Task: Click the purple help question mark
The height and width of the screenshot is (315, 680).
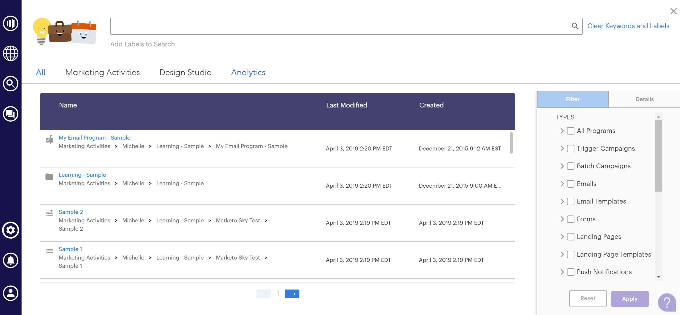Action: point(667,302)
